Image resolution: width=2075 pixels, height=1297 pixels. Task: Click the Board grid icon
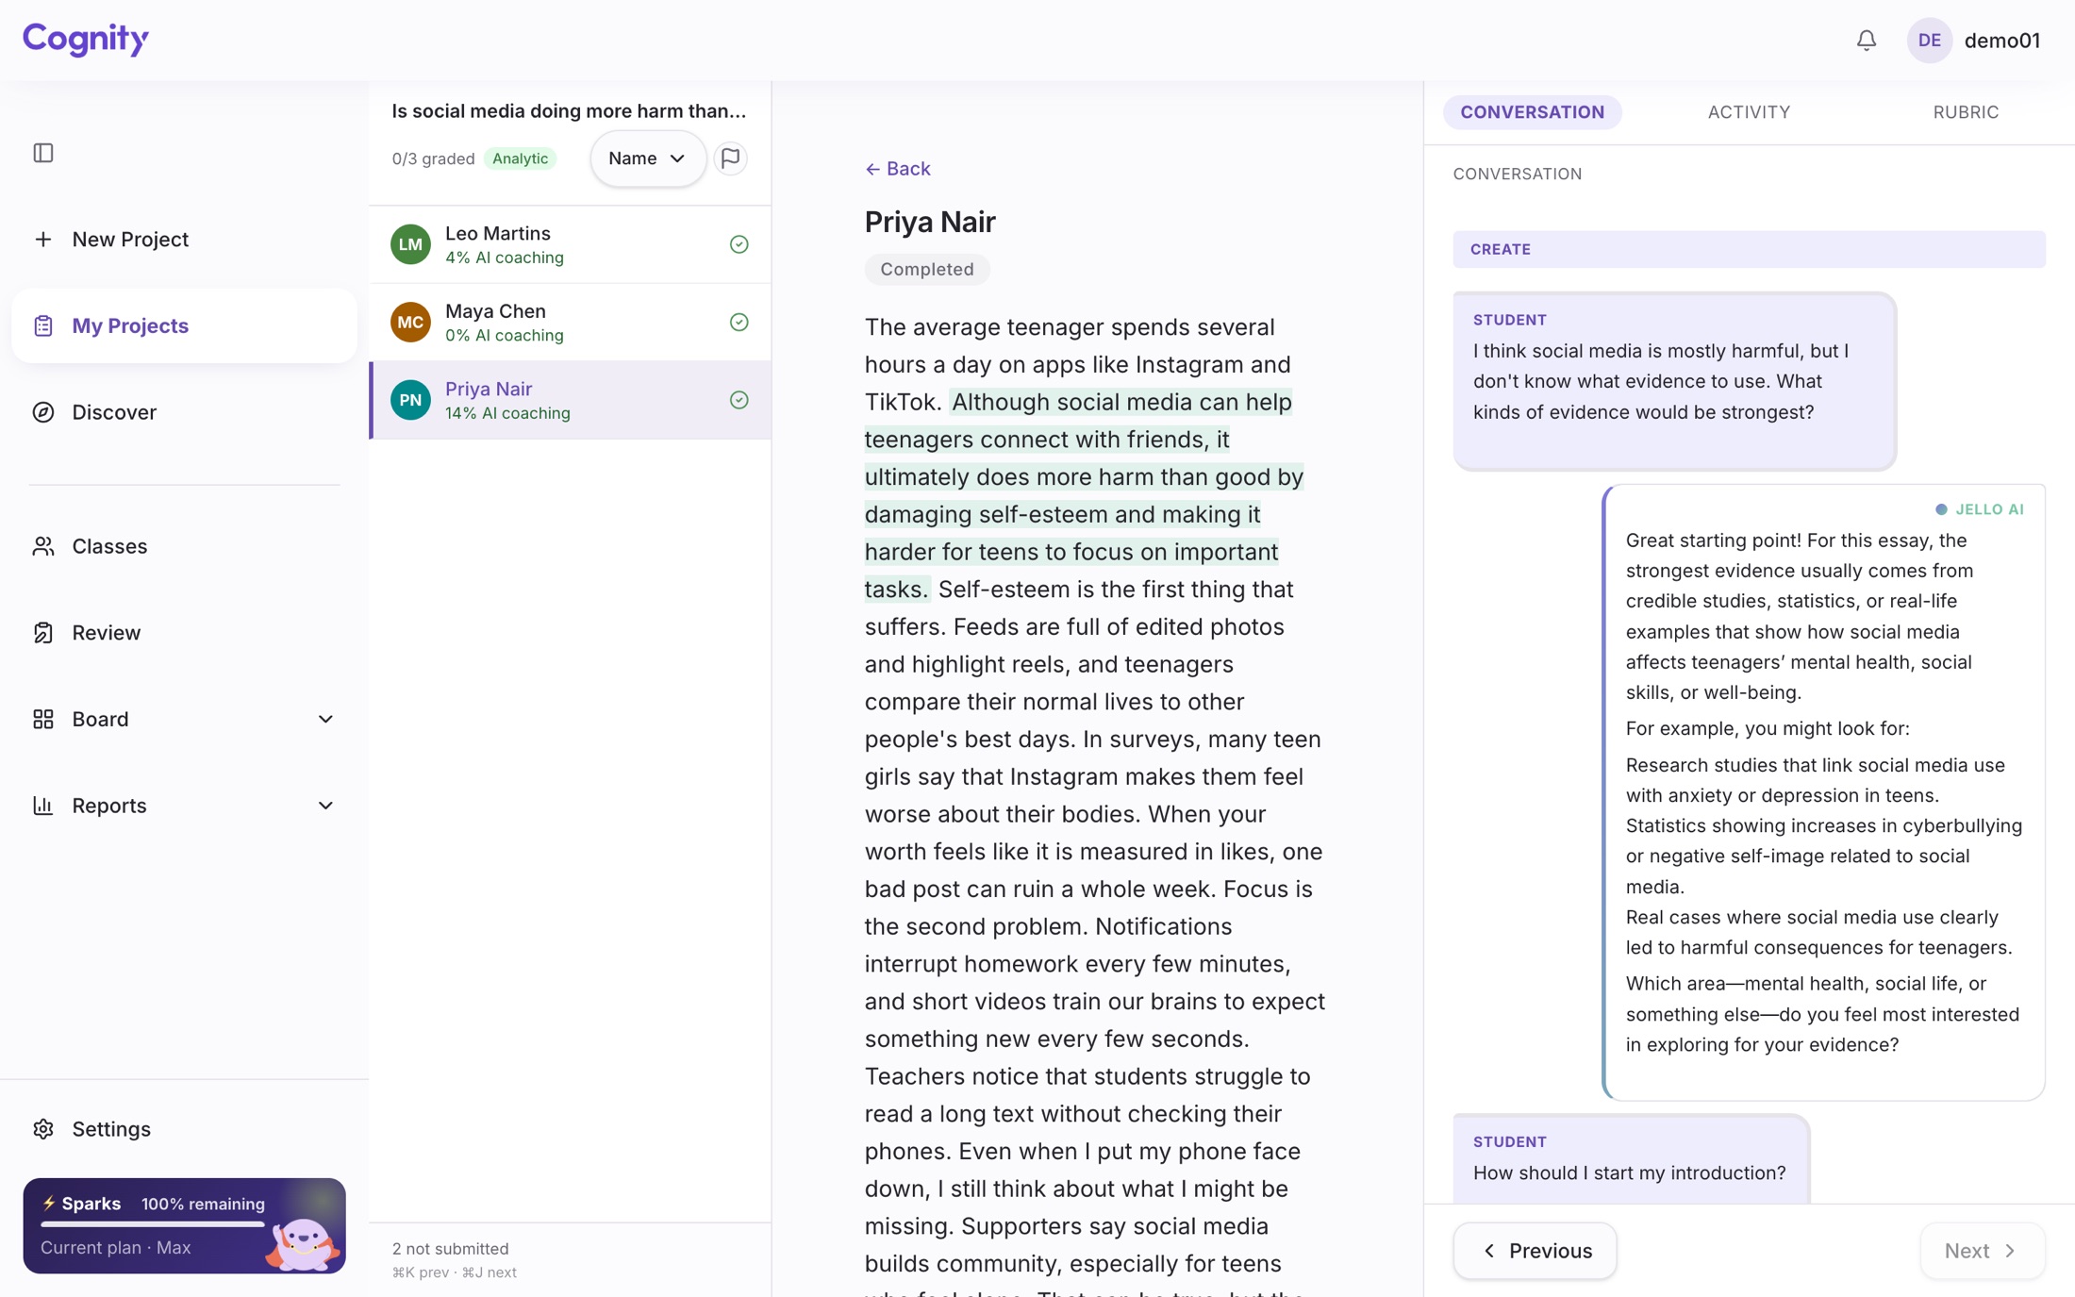click(x=43, y=719)
